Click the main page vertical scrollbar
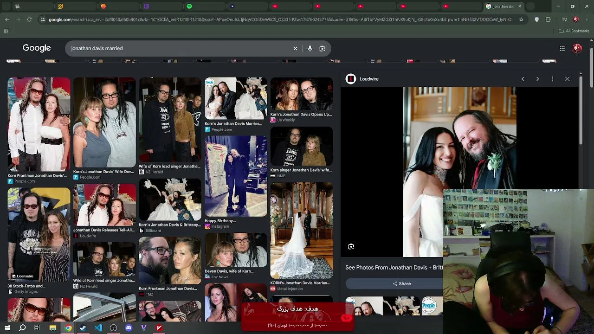 [x=592, y=67]
